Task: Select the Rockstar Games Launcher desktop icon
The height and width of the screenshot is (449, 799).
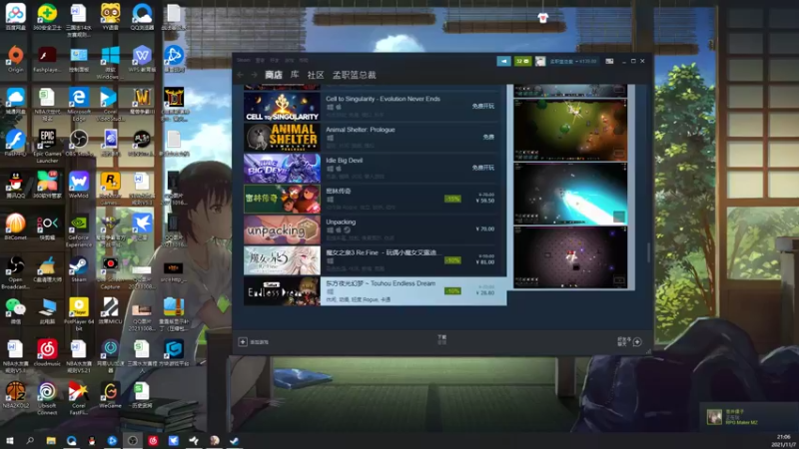Action: (x=110, y=189)
